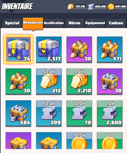Viewport: 127px width, 153px height.
Task: Tap the gold coin balance 667.2M
Action: 117,7
